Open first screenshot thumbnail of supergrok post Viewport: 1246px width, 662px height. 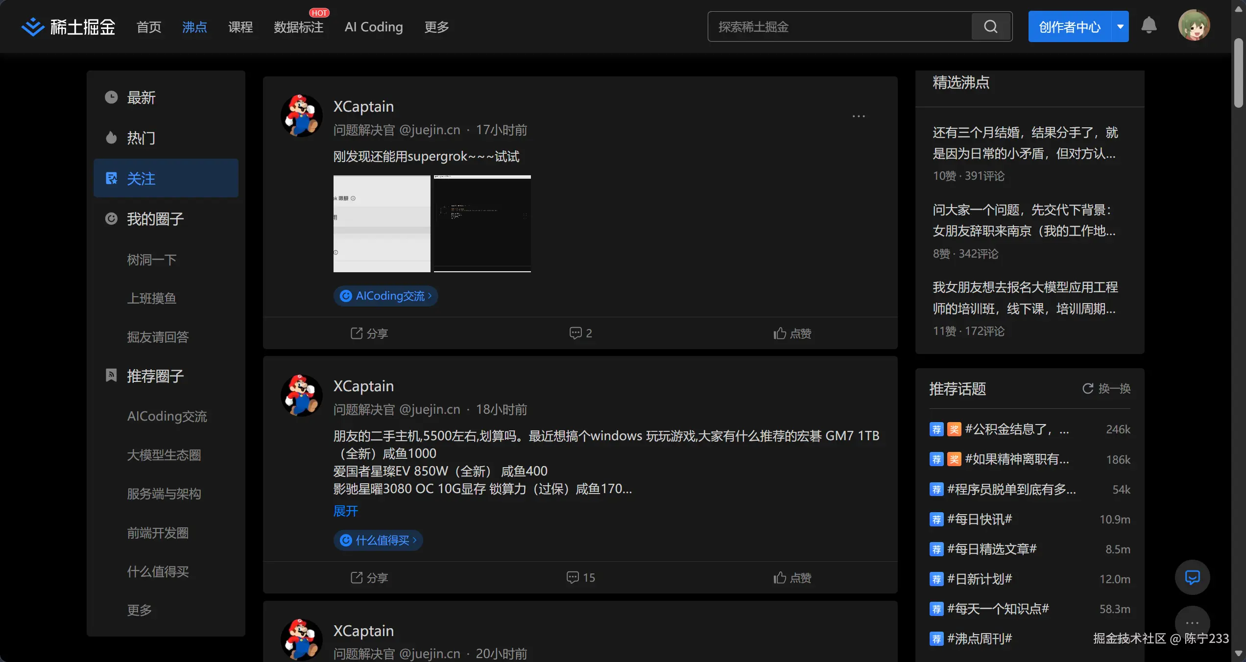[382, 223]
